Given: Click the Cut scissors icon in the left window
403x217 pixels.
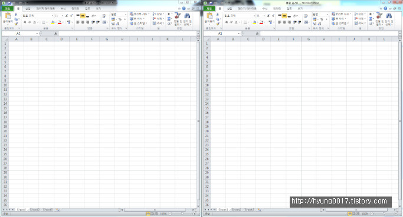Looking at the screenshot, I should [16, 15].
